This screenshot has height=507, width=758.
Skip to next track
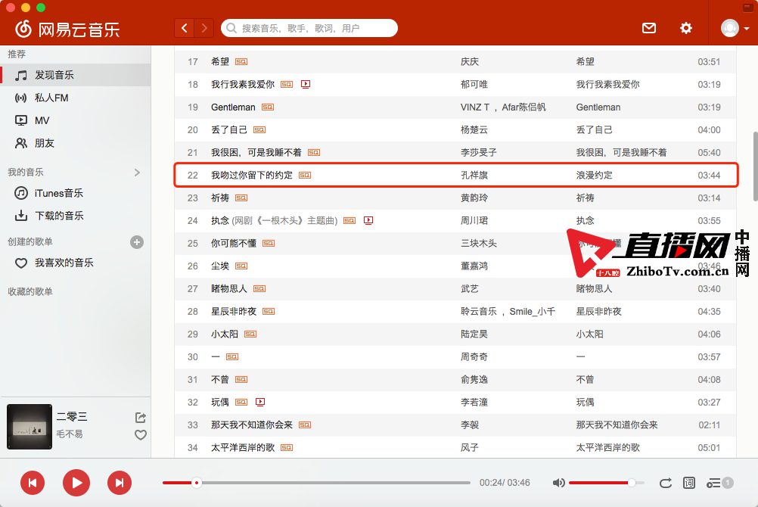[x=119, y=483]
